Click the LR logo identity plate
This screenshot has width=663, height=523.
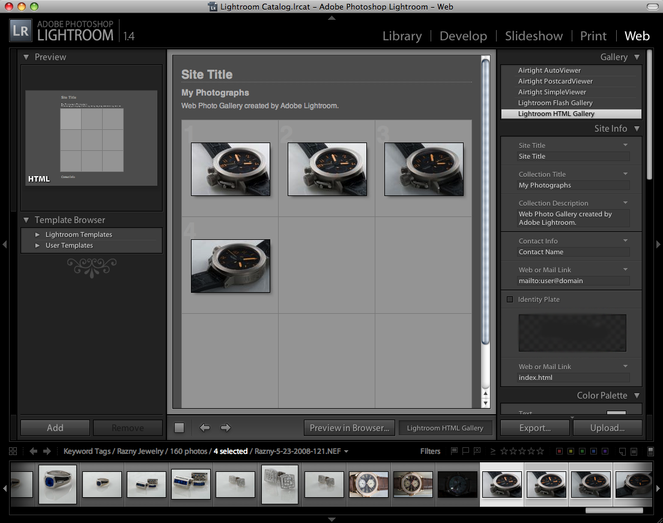20,31
